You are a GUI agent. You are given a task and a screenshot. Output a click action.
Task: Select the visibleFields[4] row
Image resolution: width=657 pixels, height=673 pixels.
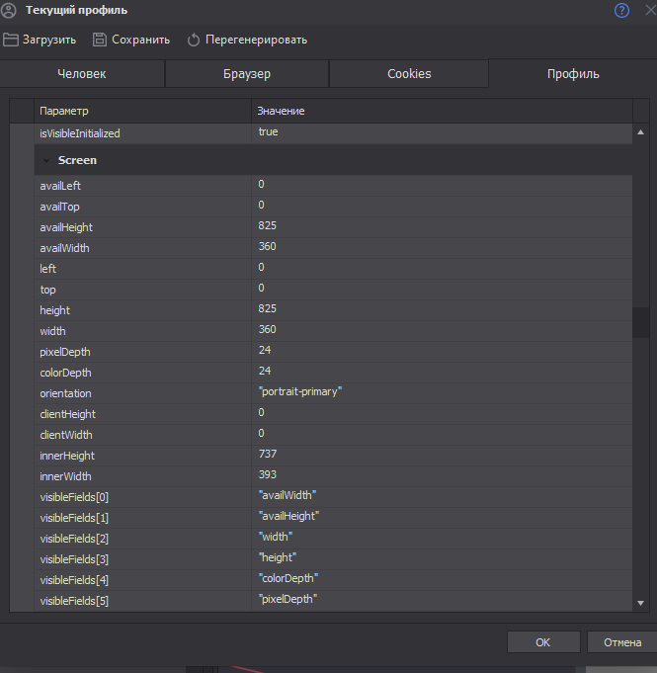(x=333, y=580)
